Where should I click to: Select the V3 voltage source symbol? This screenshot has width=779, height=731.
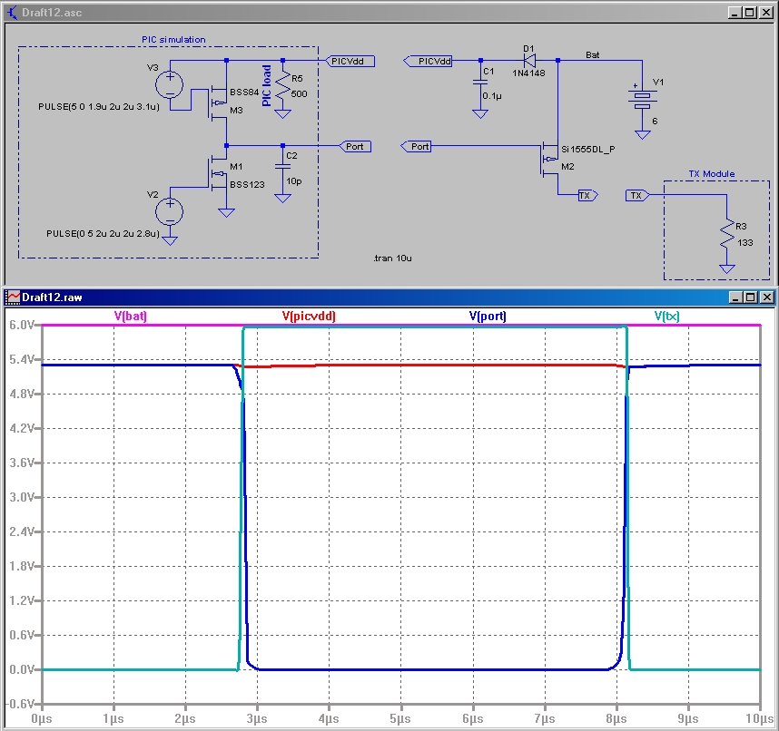click(x=170, y=84)
